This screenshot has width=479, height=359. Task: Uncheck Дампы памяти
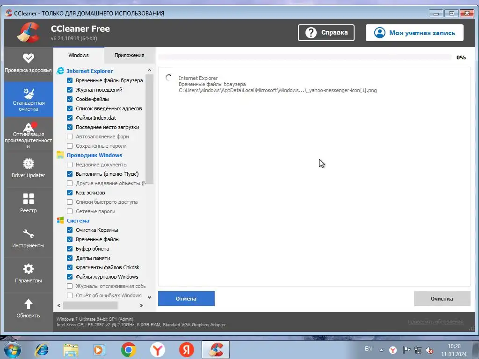70,258
